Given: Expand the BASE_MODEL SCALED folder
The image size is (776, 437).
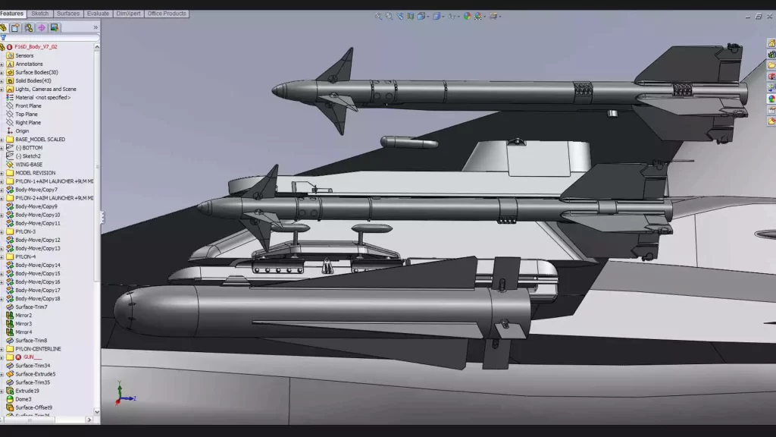Looking at the screenshot, I should click(2, 140).
